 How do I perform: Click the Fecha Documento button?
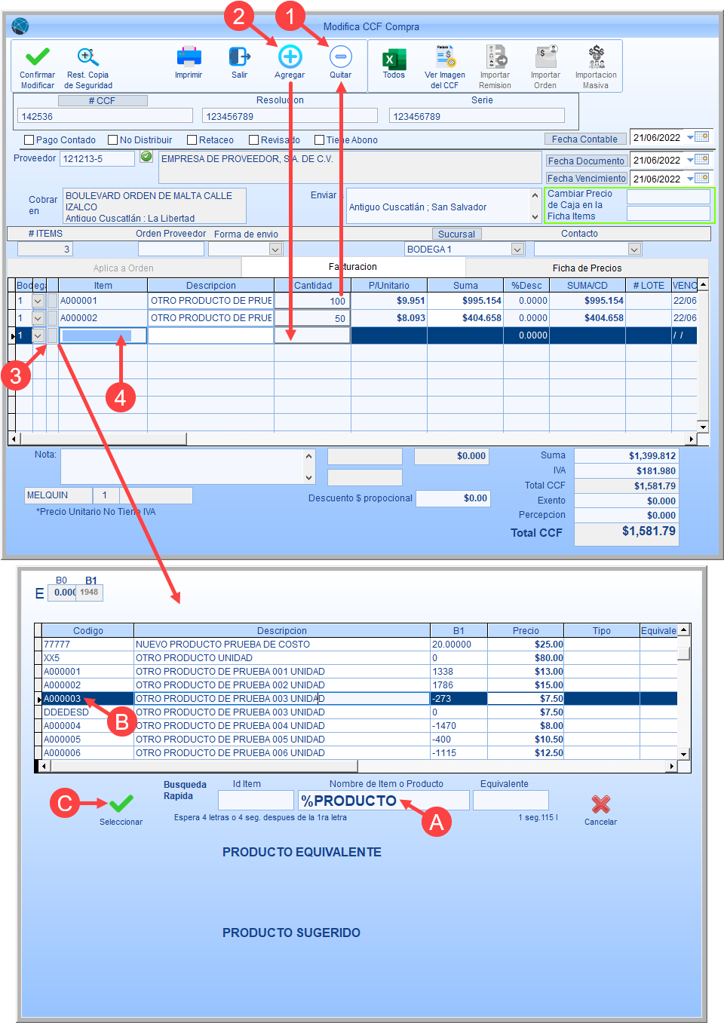(x=586, y=161)
